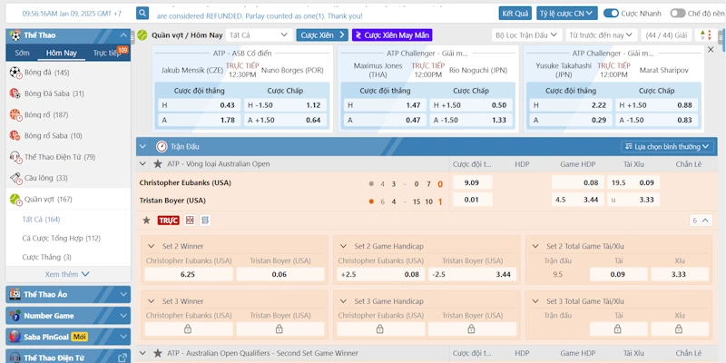This screenshot has width=726, height=363.
Task: Click the locked Set 3 Total Game Xỉu odds
Action: (679, 329)
